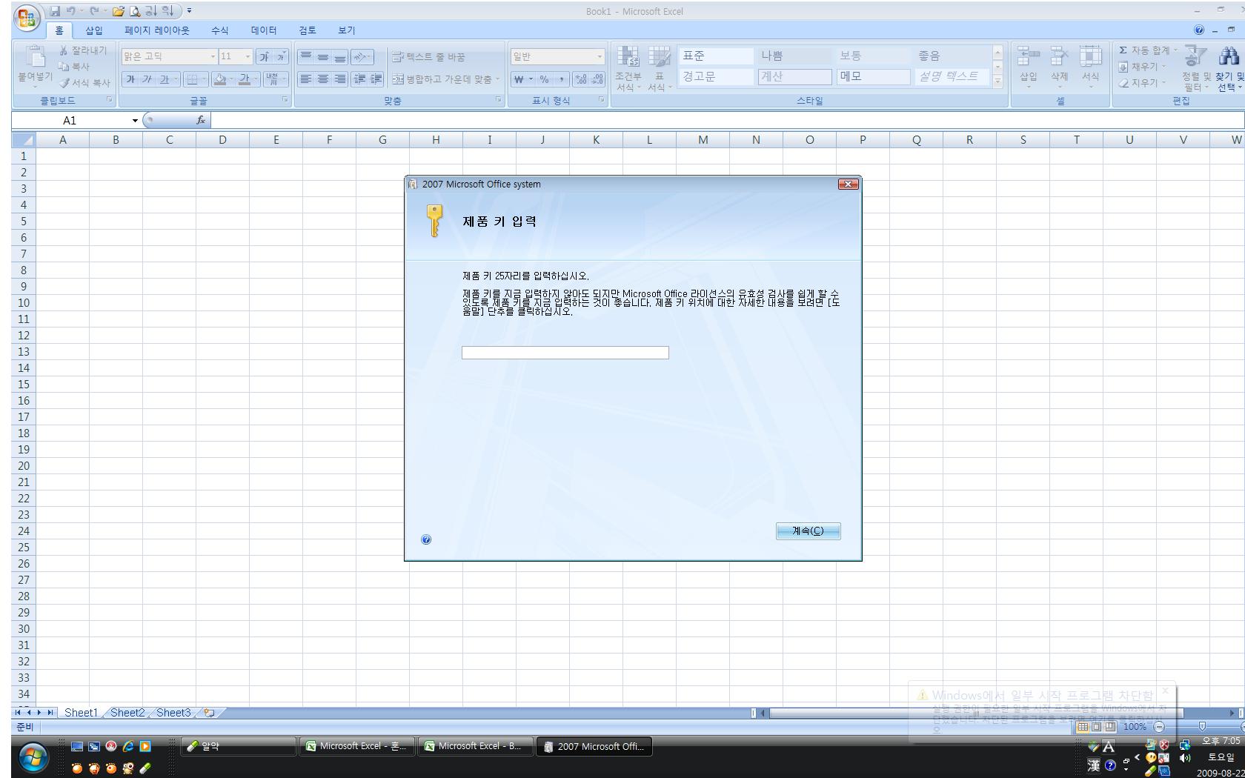Open the 알약 taskbar item

coord(239,746)
